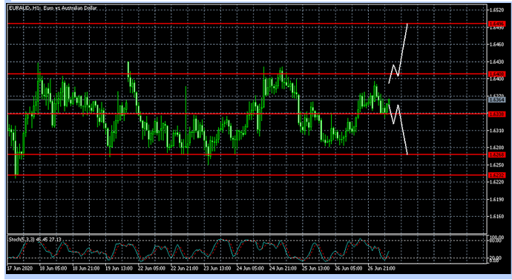The height and width of the screenshot is (280, 512).
Task: Select the topmost red horizontal line
Action: [247, 24]
